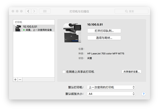Click the minus icon to remove printer
This screenshot has width=159, height=110.
click(20, 80)
